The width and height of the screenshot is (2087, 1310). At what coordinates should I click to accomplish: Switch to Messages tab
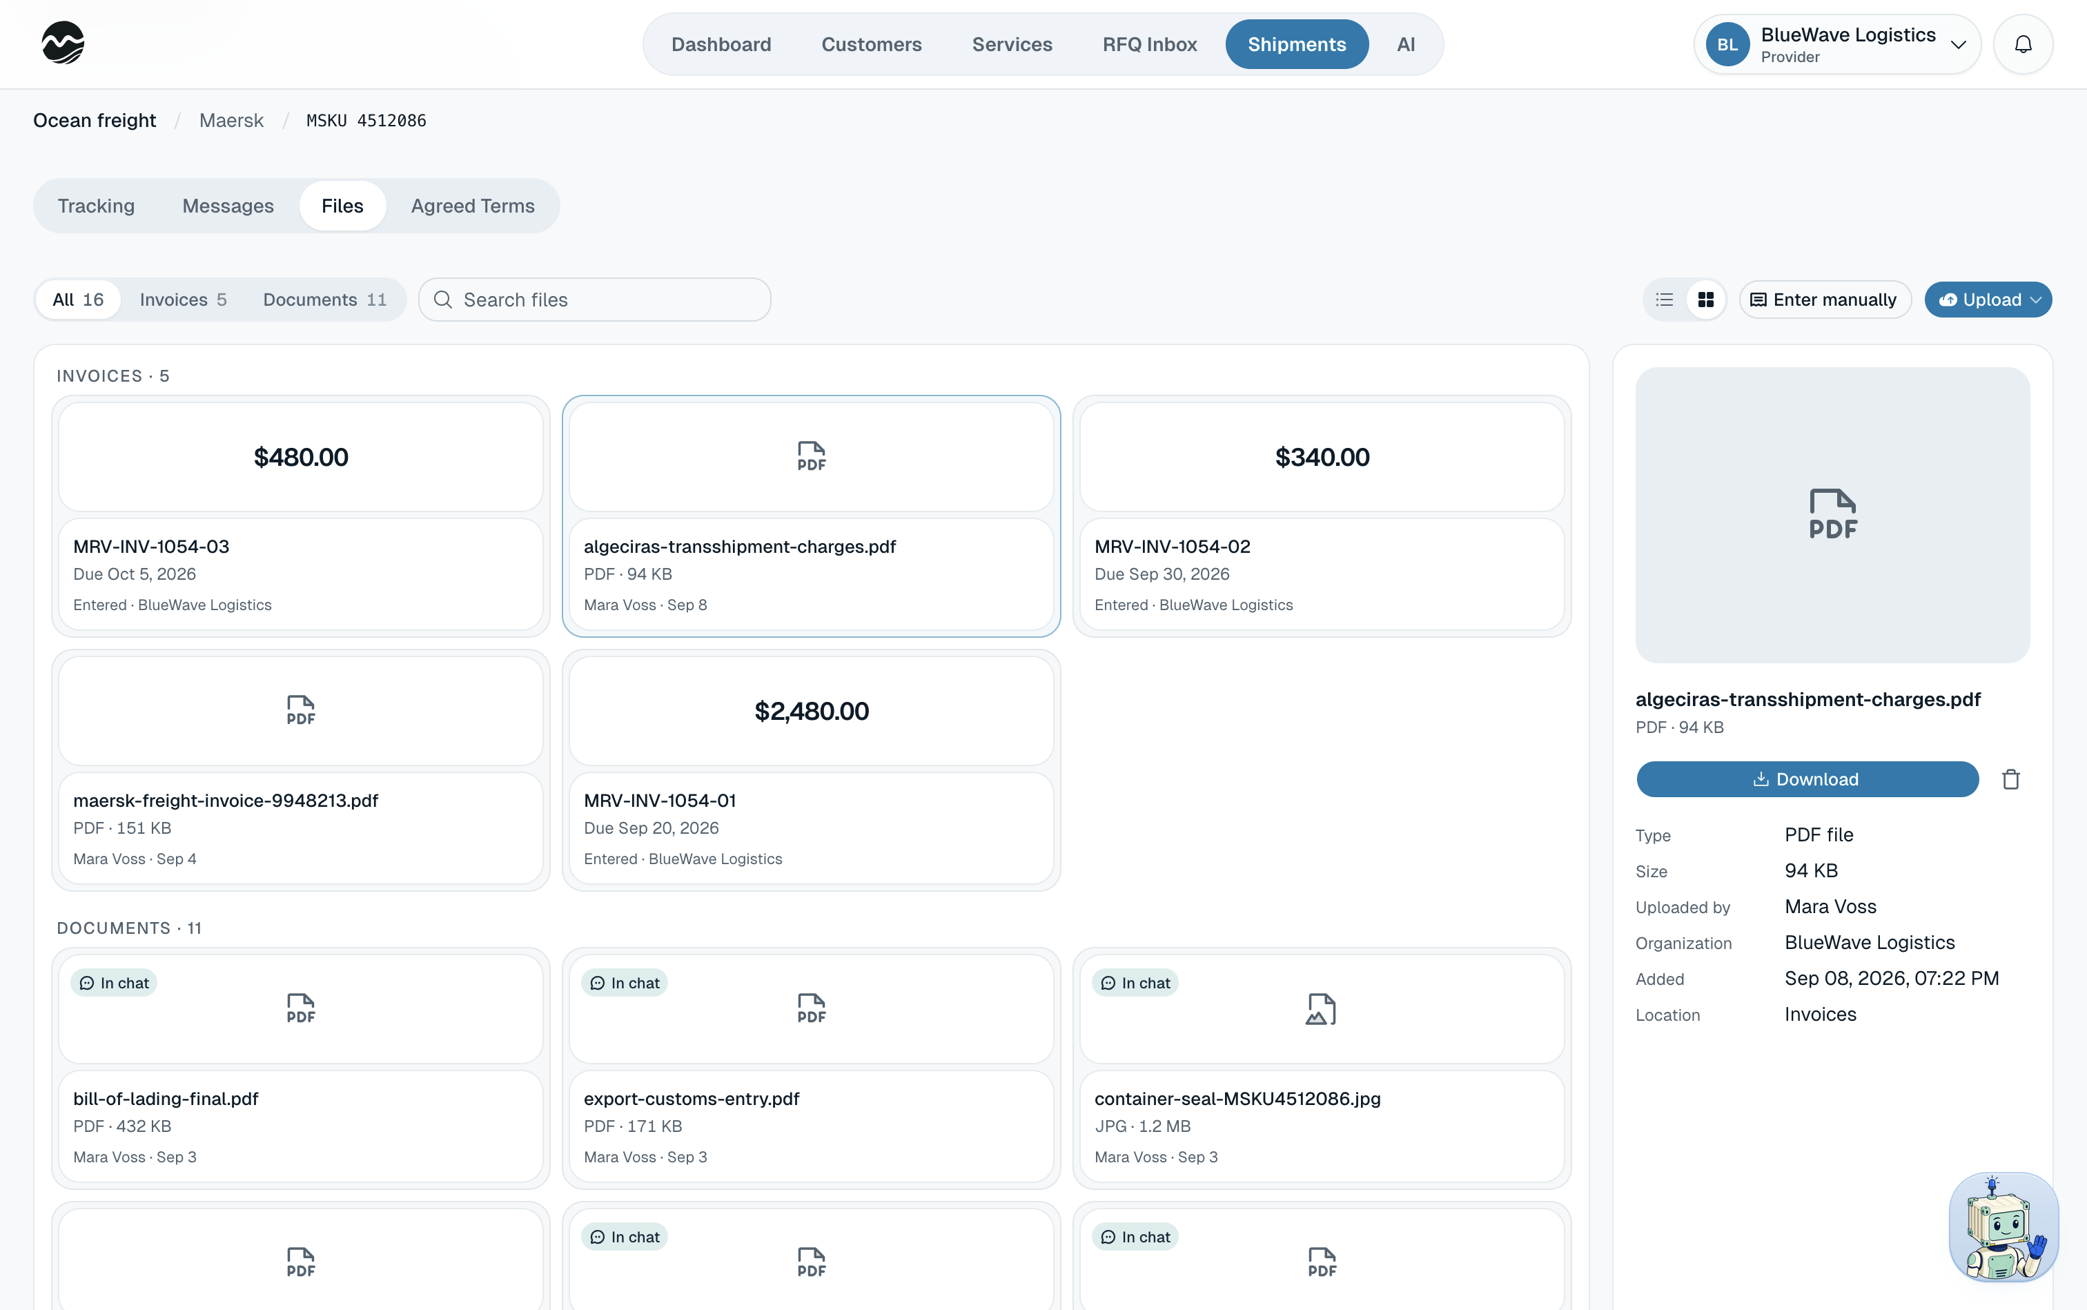point(228,206)
